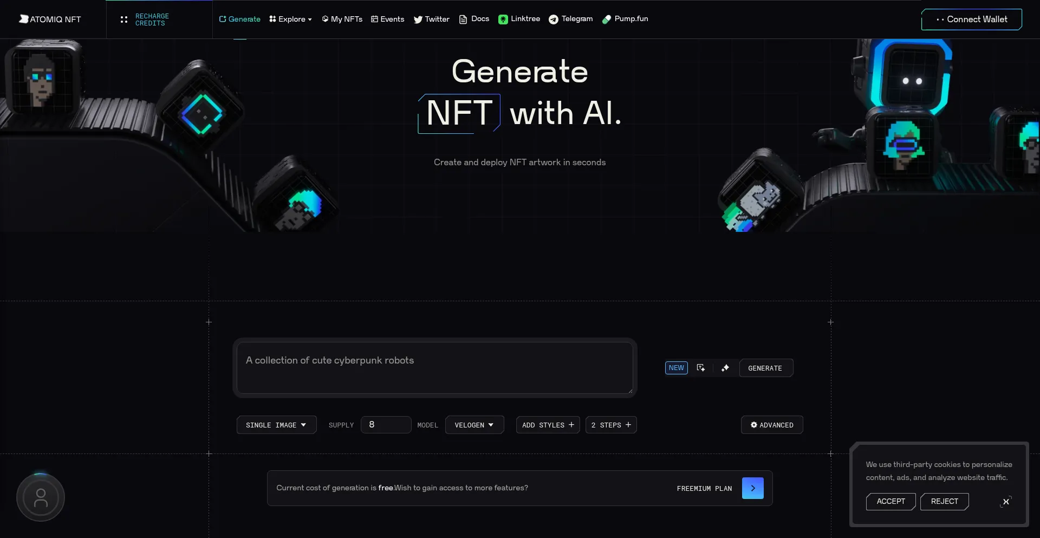
Task: Expand ADD STYLES options
Action: click(548, 425)
